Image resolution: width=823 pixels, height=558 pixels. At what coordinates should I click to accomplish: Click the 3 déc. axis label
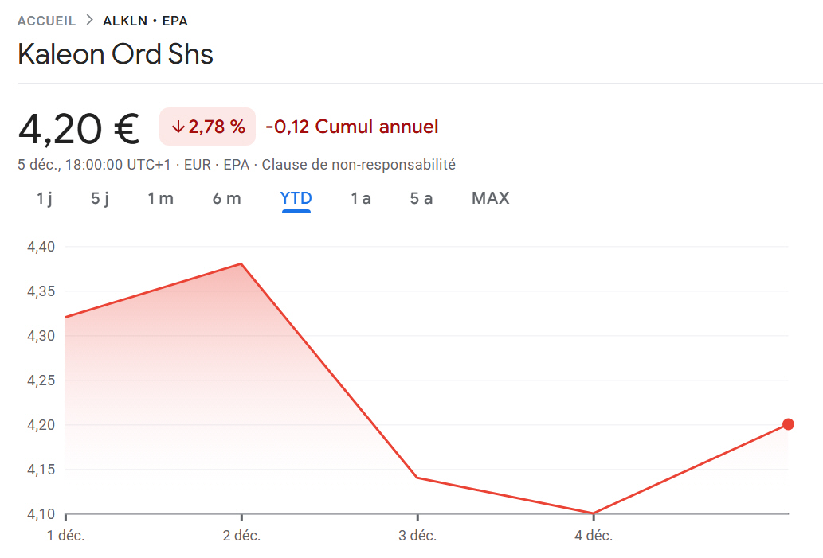[x=417, y=536]
